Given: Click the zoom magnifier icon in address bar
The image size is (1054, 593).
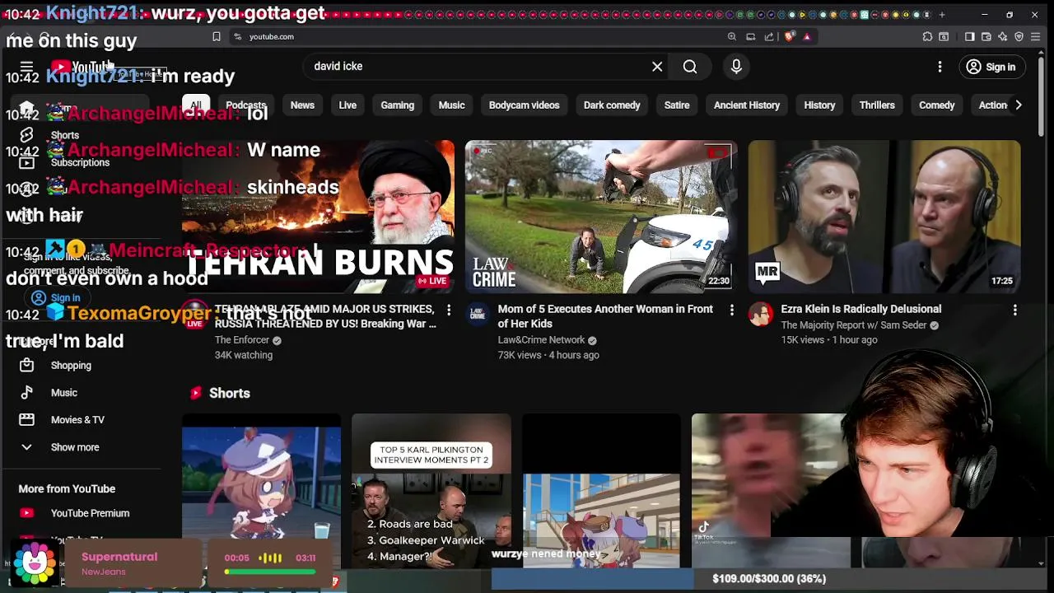Looking at the screenshot, I should [731, 36].
